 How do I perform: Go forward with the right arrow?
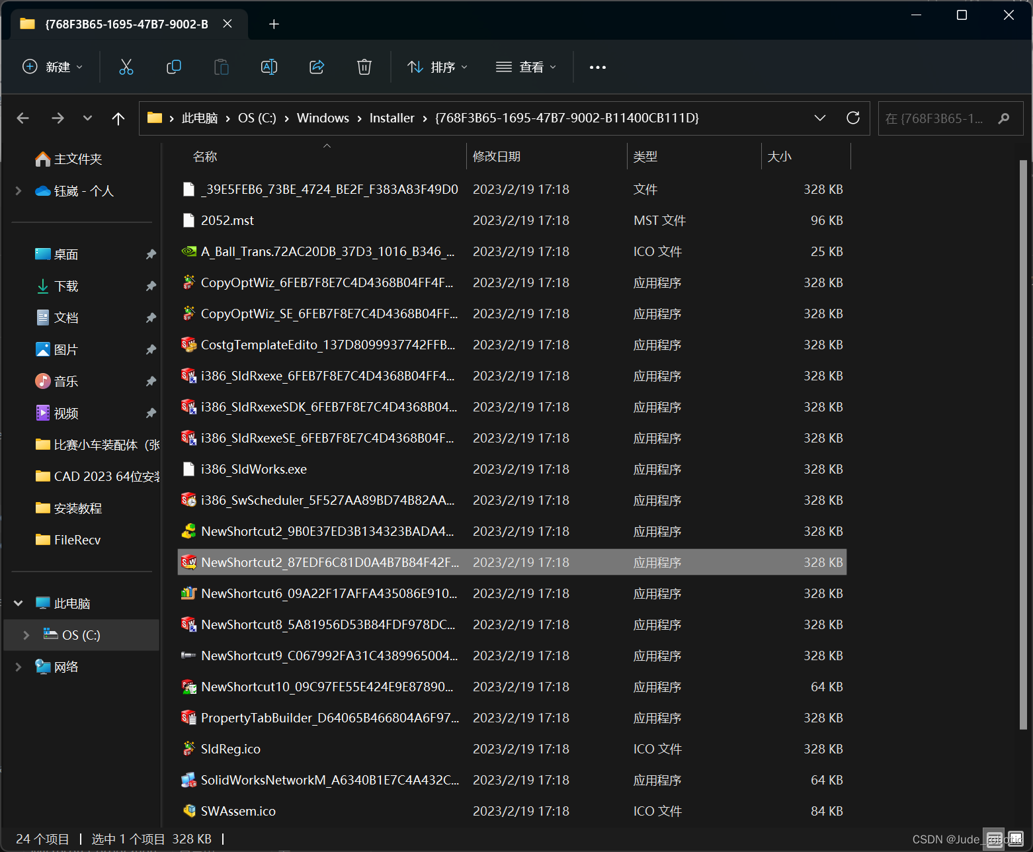(58, 118)
